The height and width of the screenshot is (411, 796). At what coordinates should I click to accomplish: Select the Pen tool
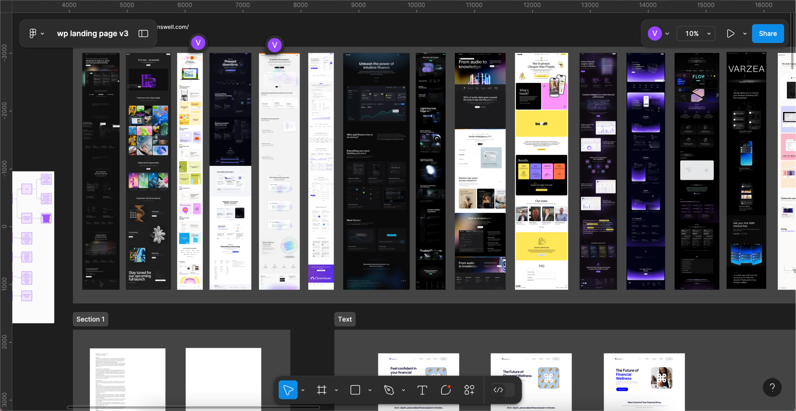[389, 390]
